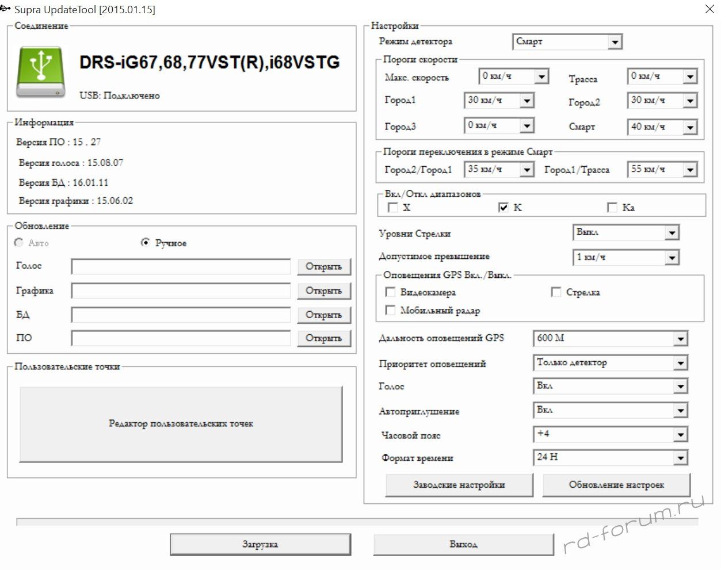Click the Supra UpdateTool title bar icon
721x570 pixels.
pyautogui.click(x=6, y=9)
